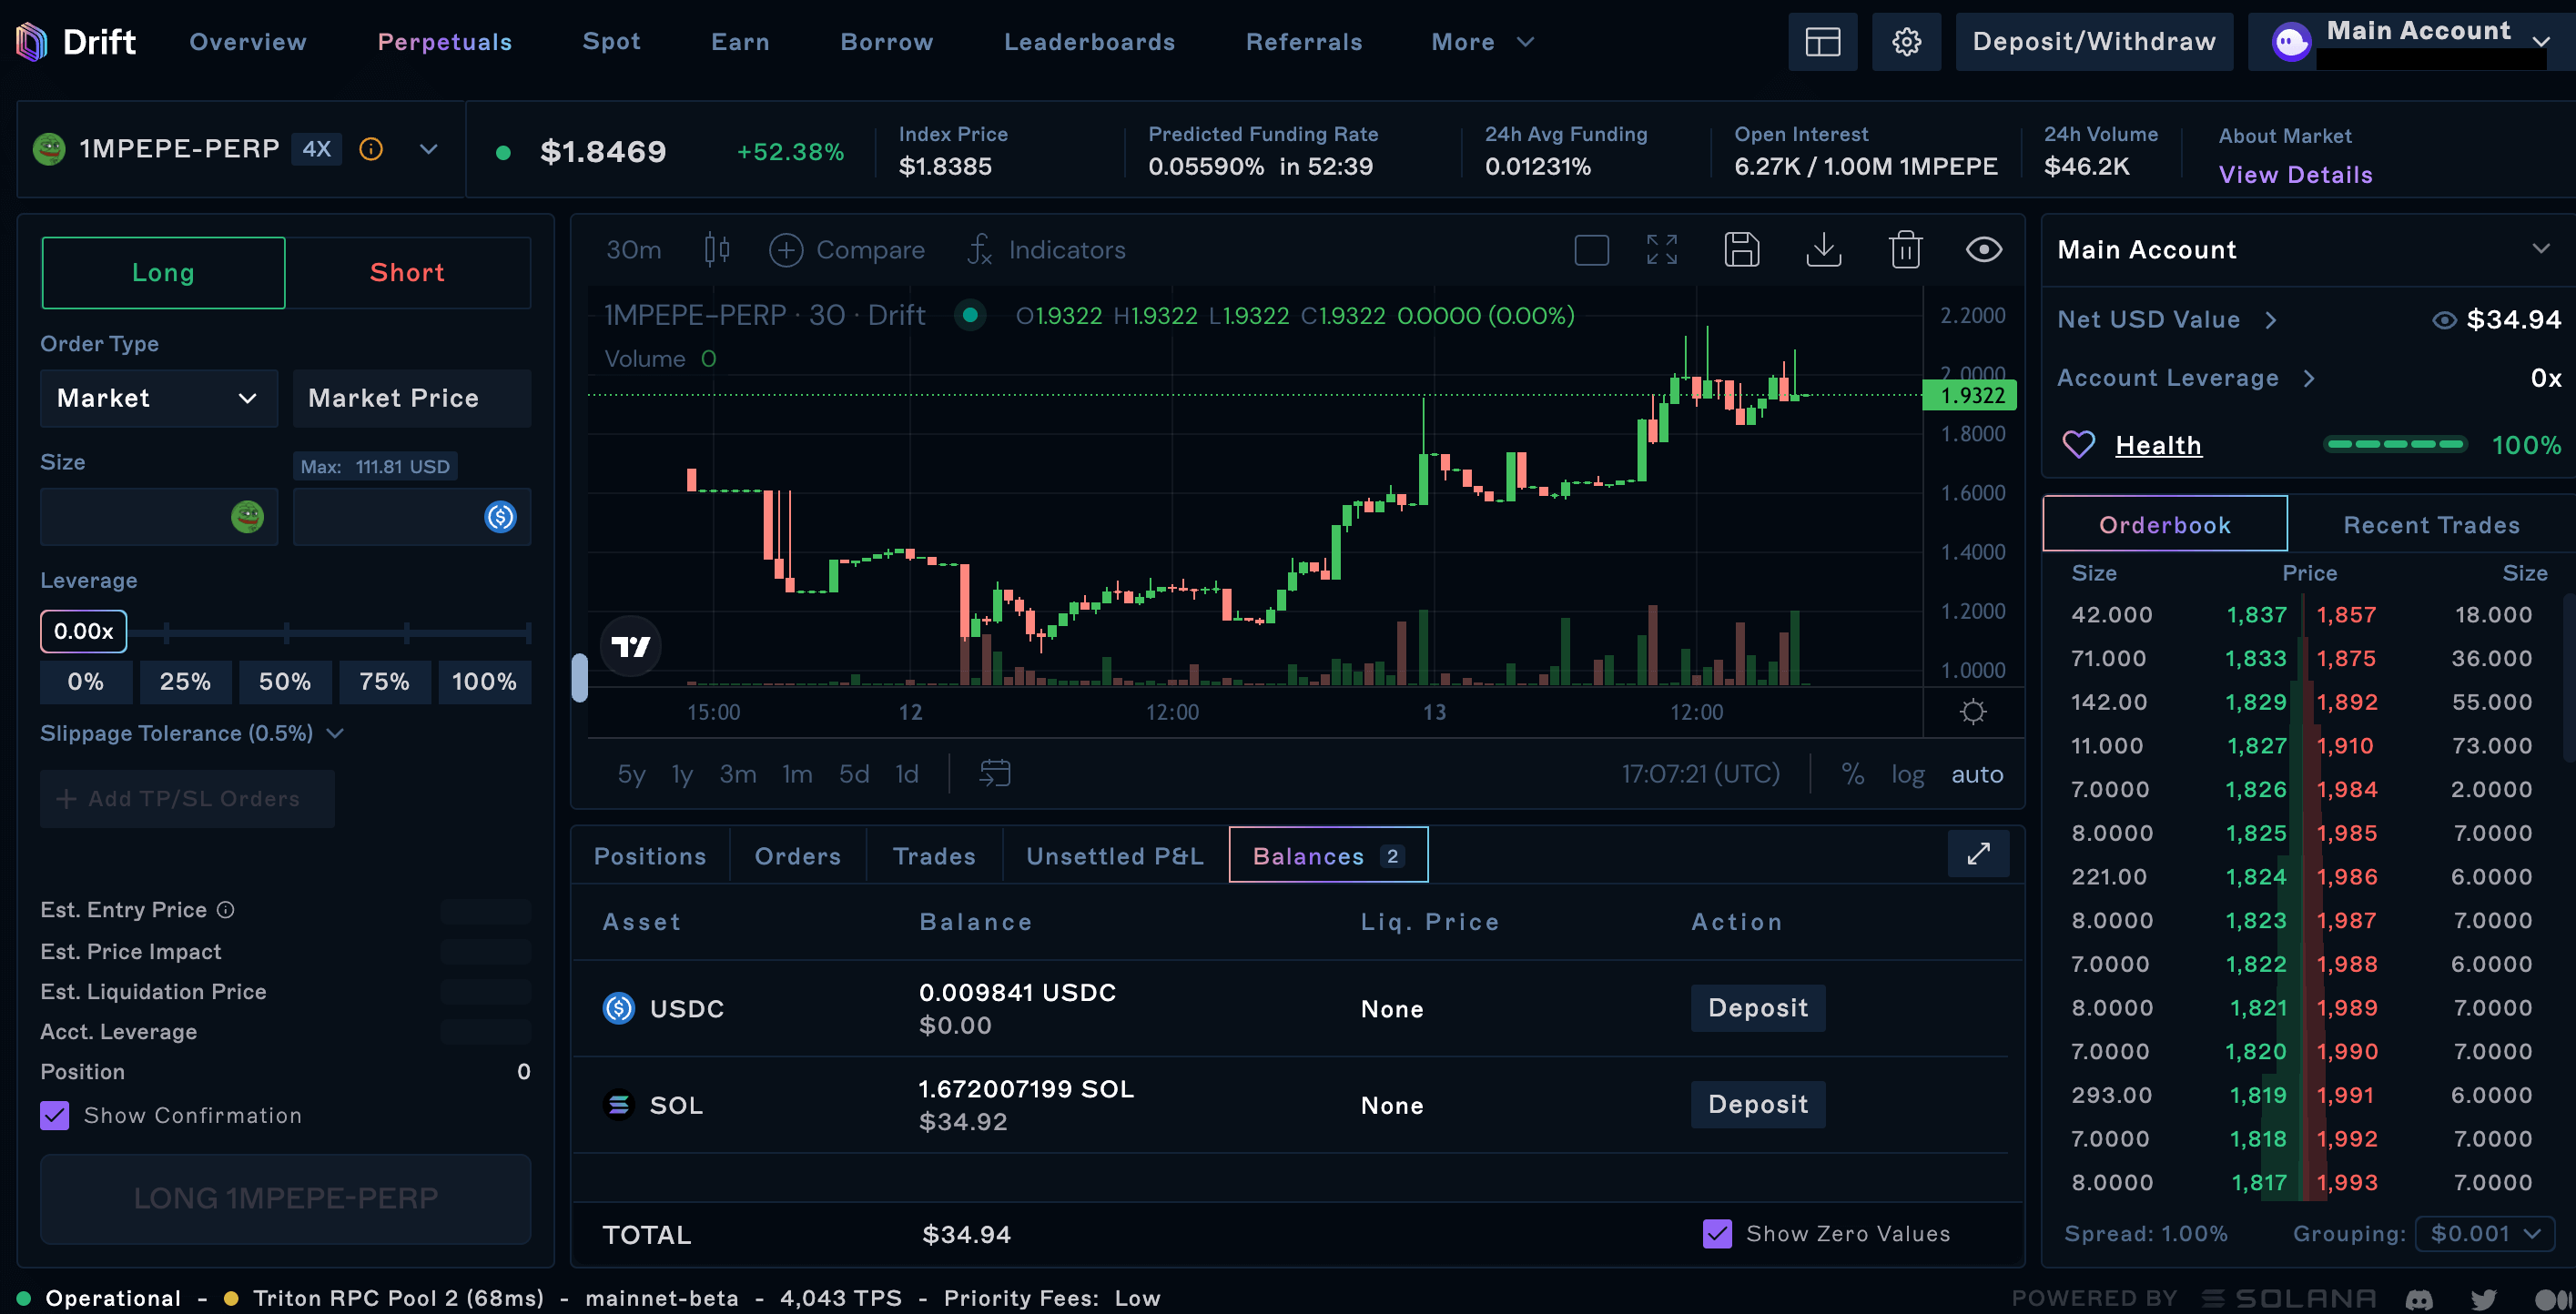The width and height of the screenshot is (2576, 1314).
Task: Click the PEPE size input field
Action: coord(158,516)
